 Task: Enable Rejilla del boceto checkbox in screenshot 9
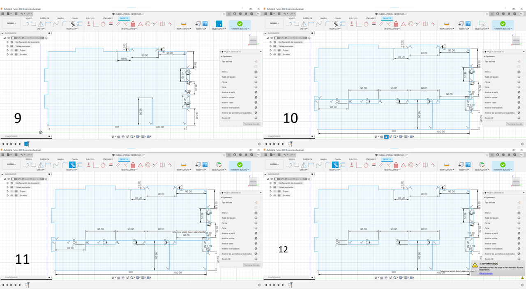point(256,77)
